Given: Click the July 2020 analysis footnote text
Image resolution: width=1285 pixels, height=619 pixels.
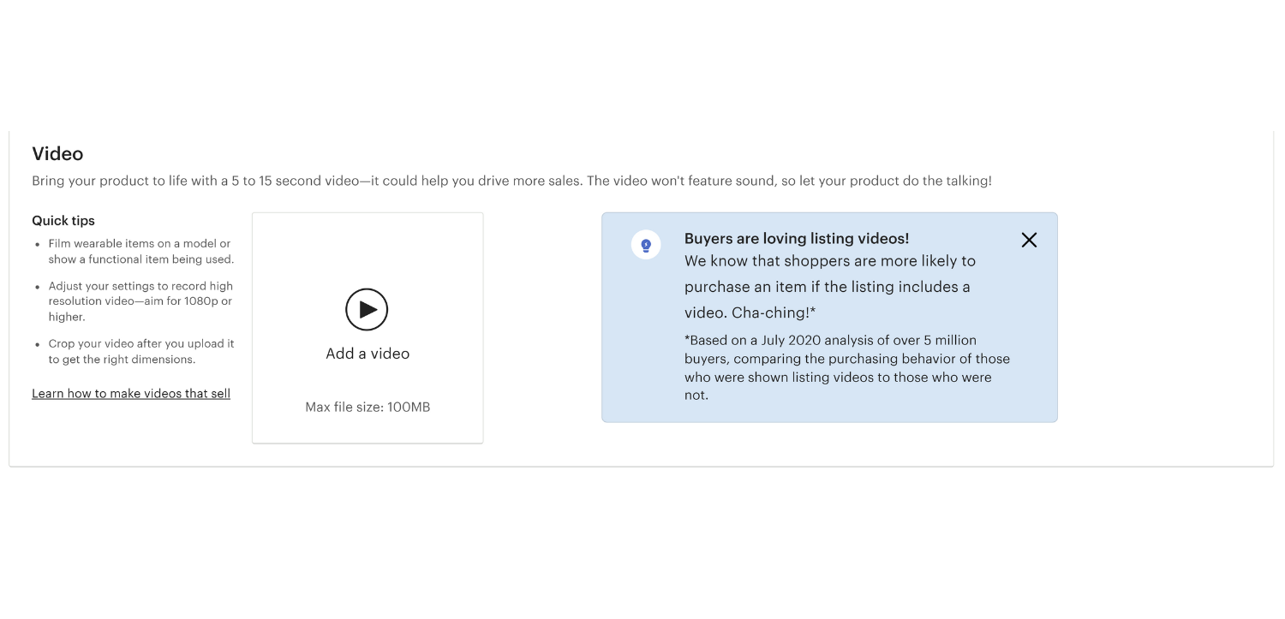Looking at the screenshot, I should point(846,367).
